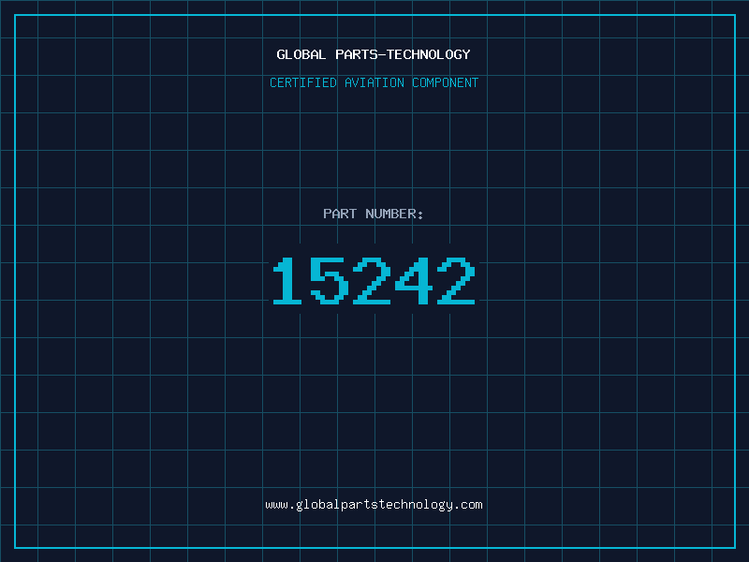Click the word GLOBAL in the header
Viewport: 749px width, 562px height.
tap(301, 54)
